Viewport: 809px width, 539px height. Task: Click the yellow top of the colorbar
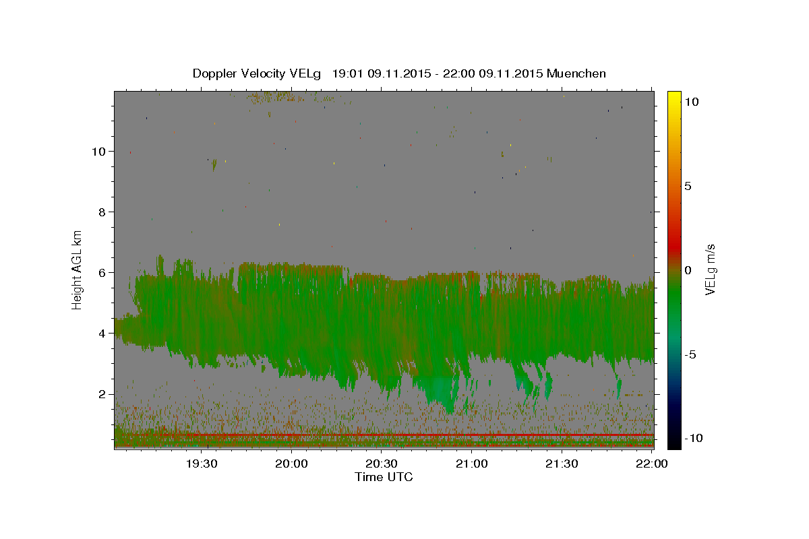tap(673, 96)
